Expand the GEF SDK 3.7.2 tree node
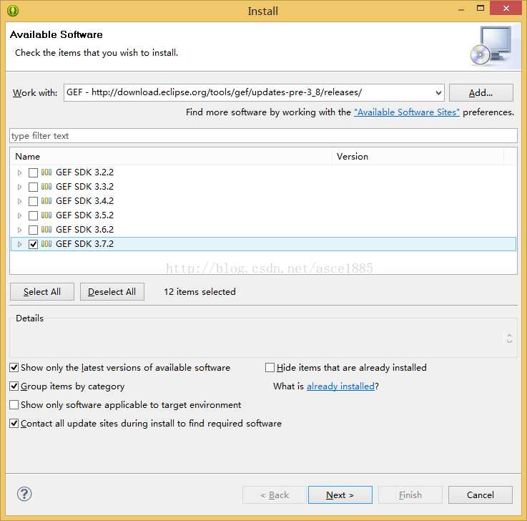527x521 pixels. (19, 244)
